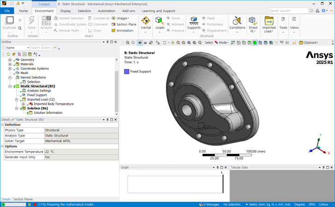The width and height of the screenshot is (335, 207).
Task: Switch to the Home ribbon tab
Action: pyautogui.click(x=24, y=11)
